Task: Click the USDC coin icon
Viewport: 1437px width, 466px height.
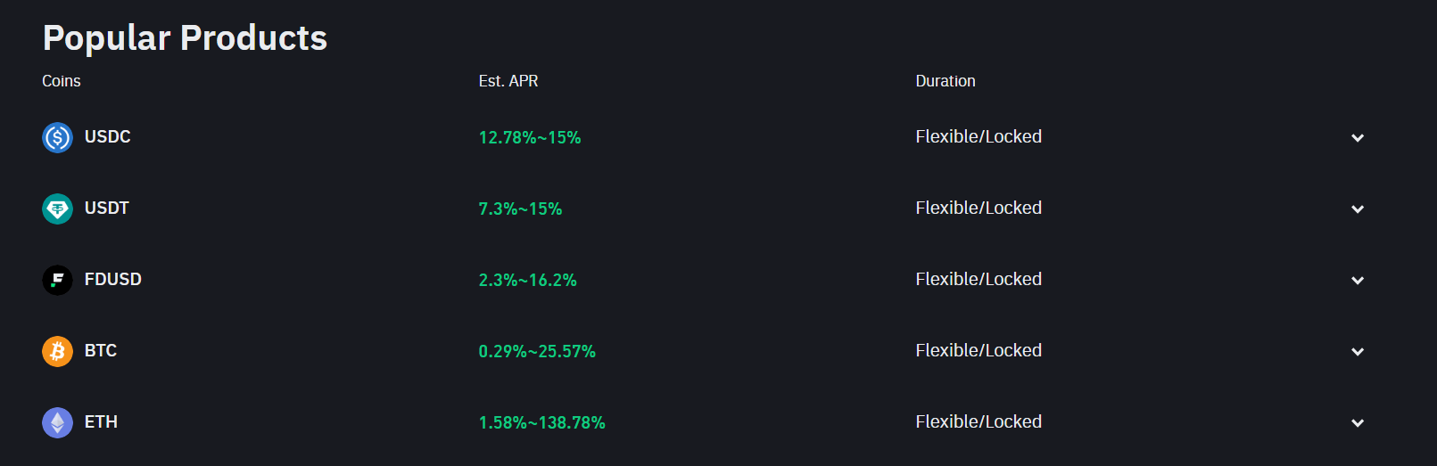Action: 57,137
